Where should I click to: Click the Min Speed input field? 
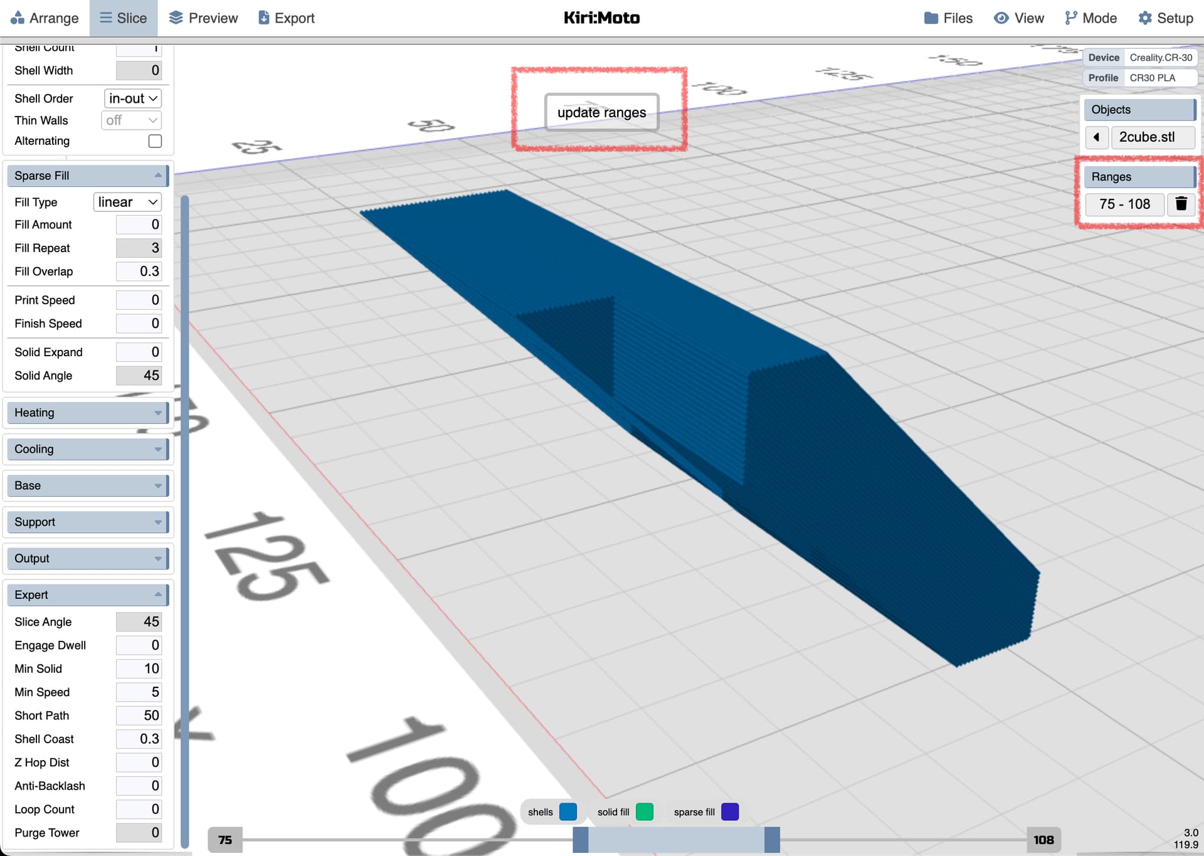tap(139, 692)
